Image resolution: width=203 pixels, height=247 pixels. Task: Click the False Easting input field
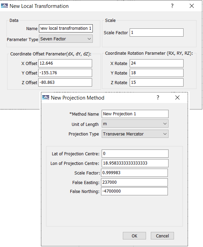pos(134,182)
